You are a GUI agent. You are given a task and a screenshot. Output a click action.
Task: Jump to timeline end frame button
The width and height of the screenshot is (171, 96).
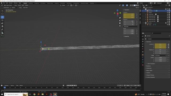pos(76,85)
